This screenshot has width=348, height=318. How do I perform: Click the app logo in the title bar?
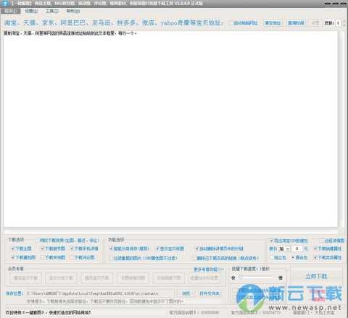(x=4, y=4)
